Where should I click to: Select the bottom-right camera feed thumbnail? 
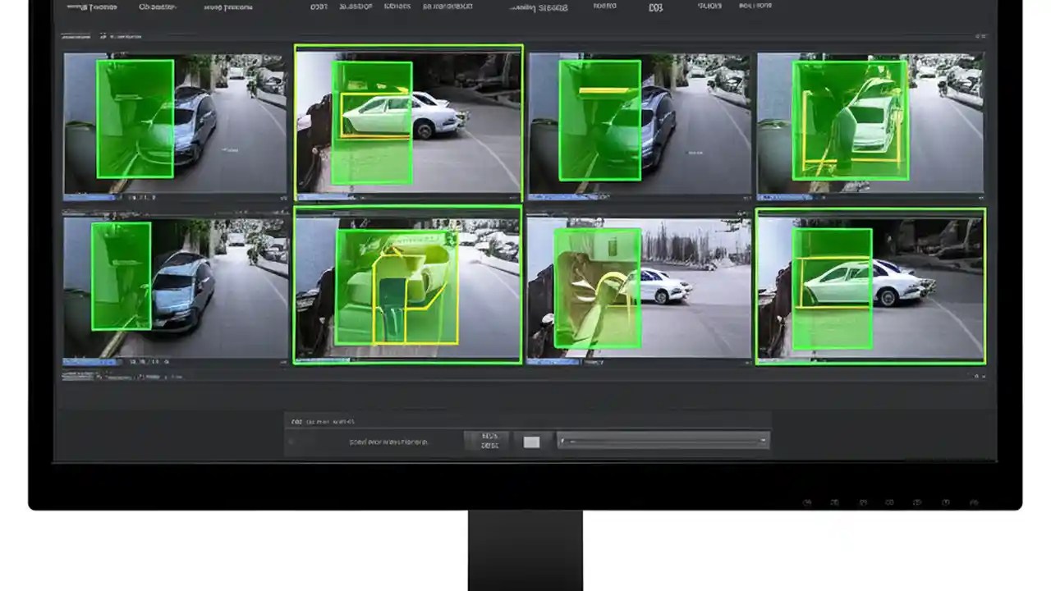coord(870,286)
